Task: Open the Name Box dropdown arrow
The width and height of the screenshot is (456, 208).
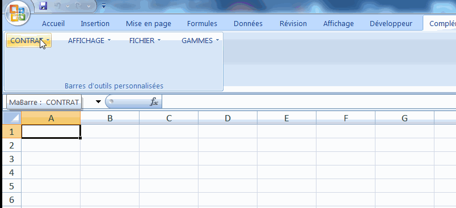Action: (98, 101)
